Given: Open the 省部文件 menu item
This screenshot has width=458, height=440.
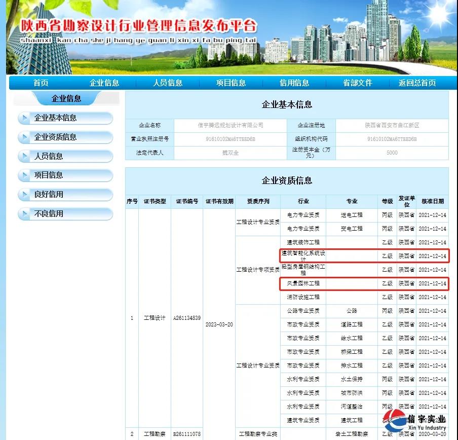Looking at the screenshot, I should (358, 83).
